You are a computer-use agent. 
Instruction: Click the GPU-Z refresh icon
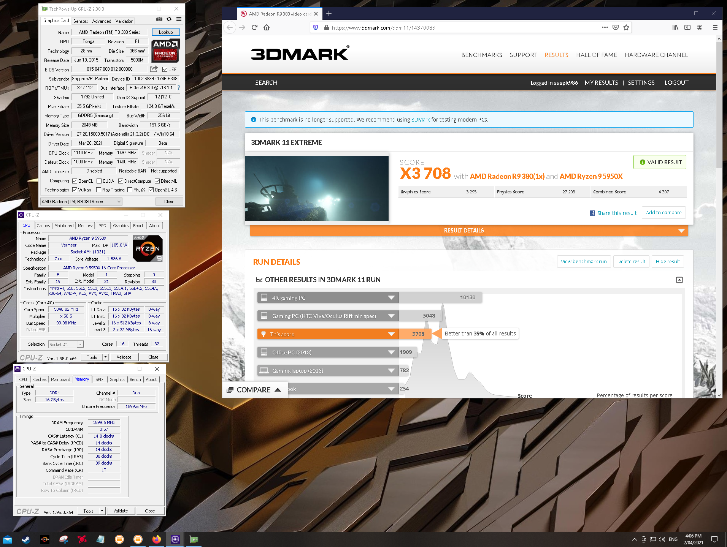169,19
